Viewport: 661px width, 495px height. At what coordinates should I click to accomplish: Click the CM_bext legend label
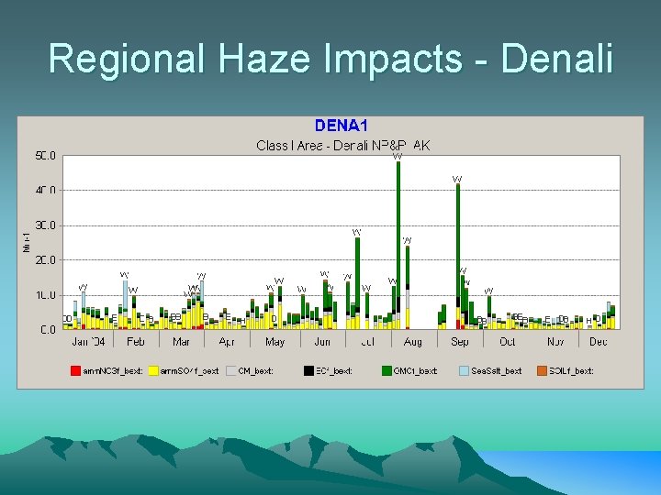[x=256, y=371]
